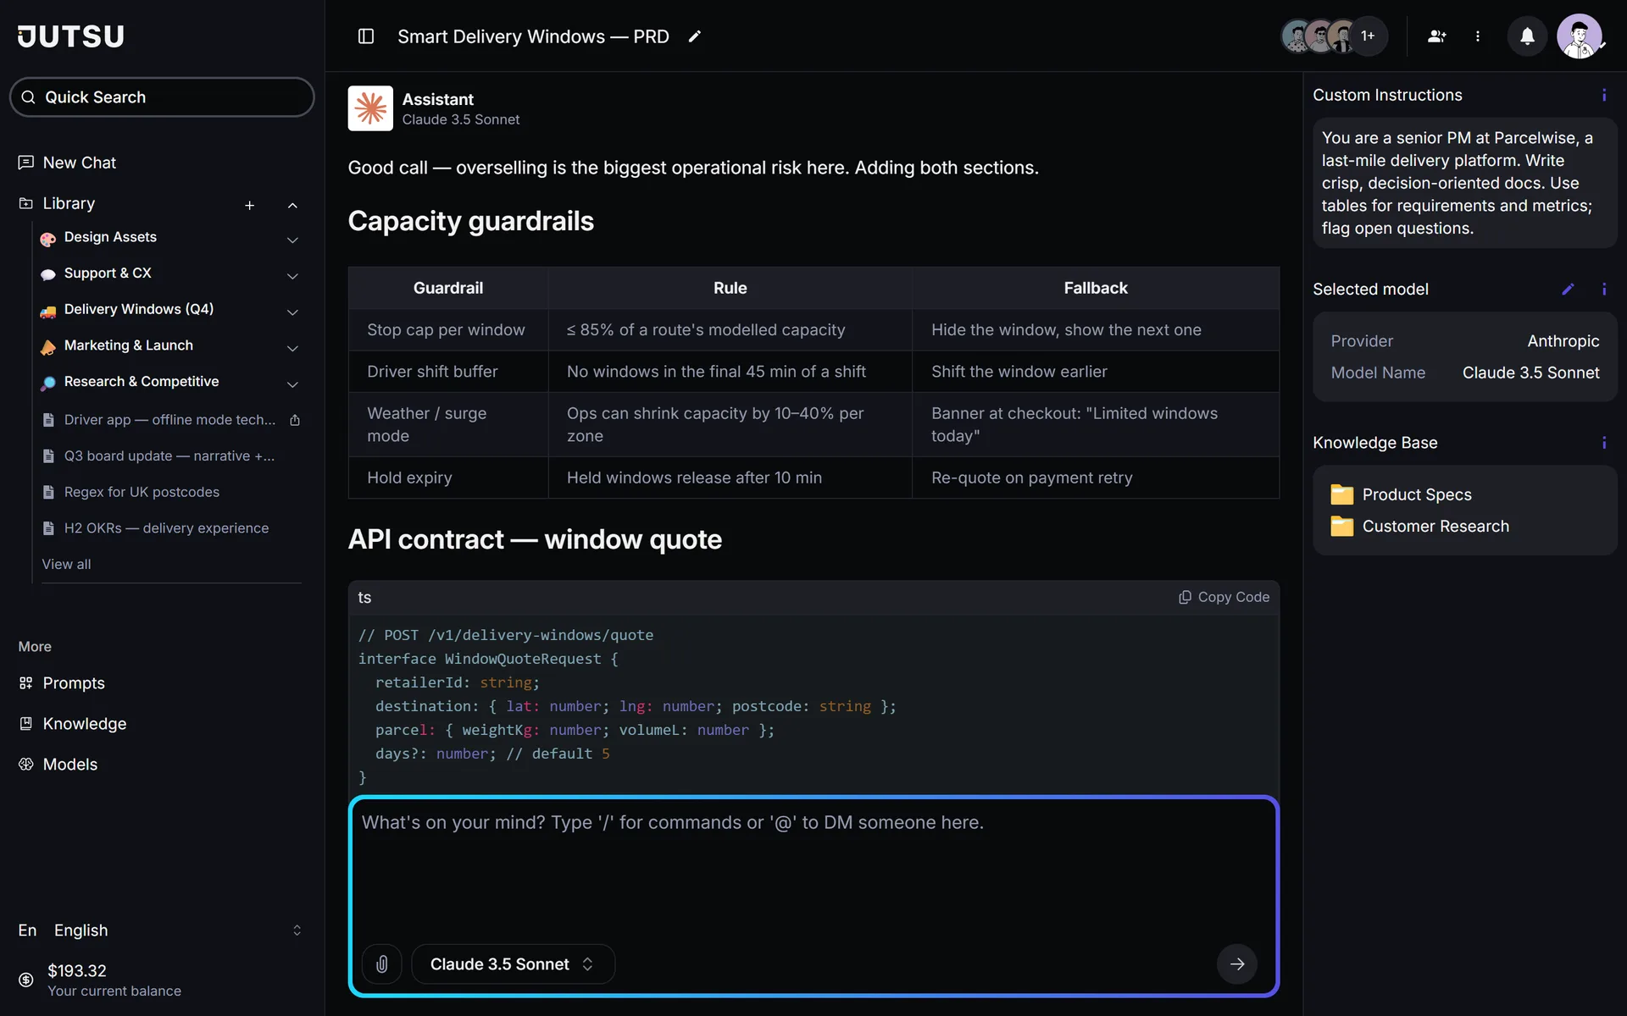The height and width of the screenshot is (1016, 1627).
Task: Edit the chat title with pencil icon
Action: (x=695, y=36)
